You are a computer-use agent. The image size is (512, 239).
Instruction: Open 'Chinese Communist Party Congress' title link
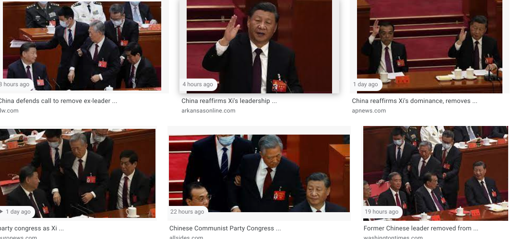225,228
